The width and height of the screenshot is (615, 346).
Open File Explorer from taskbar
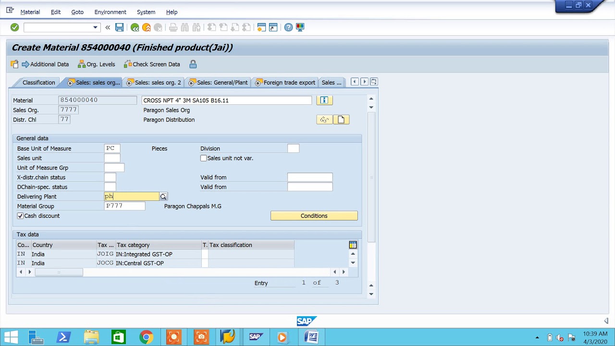[x=91, y=337]
